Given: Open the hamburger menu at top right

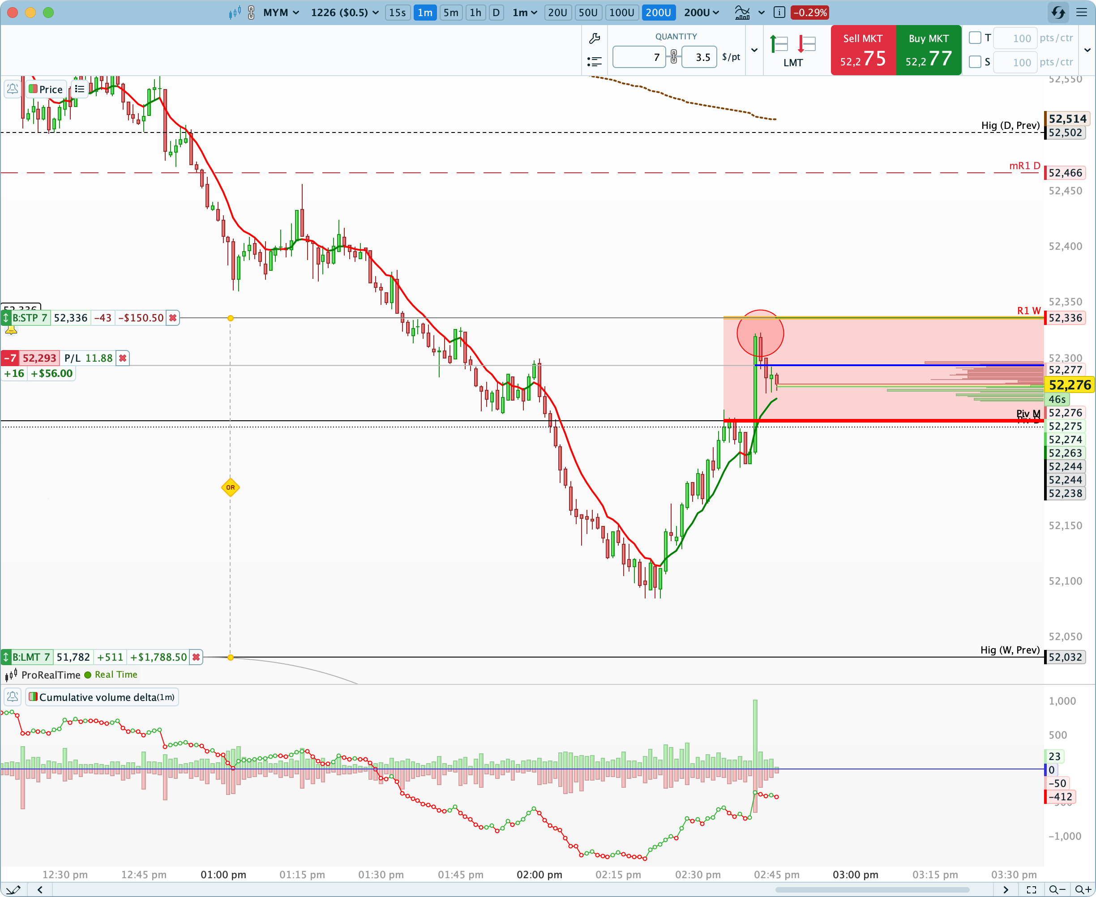Looking at the screenshot, I should [1082, 13].
